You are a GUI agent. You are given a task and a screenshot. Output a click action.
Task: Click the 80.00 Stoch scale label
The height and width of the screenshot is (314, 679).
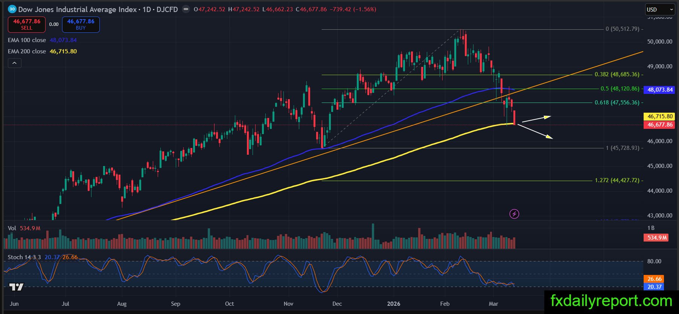pos(654,261)
